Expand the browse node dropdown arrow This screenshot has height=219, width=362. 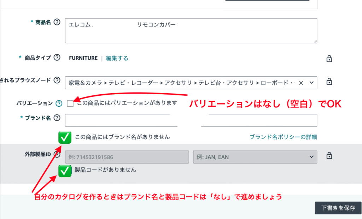[x=311, y=83]
